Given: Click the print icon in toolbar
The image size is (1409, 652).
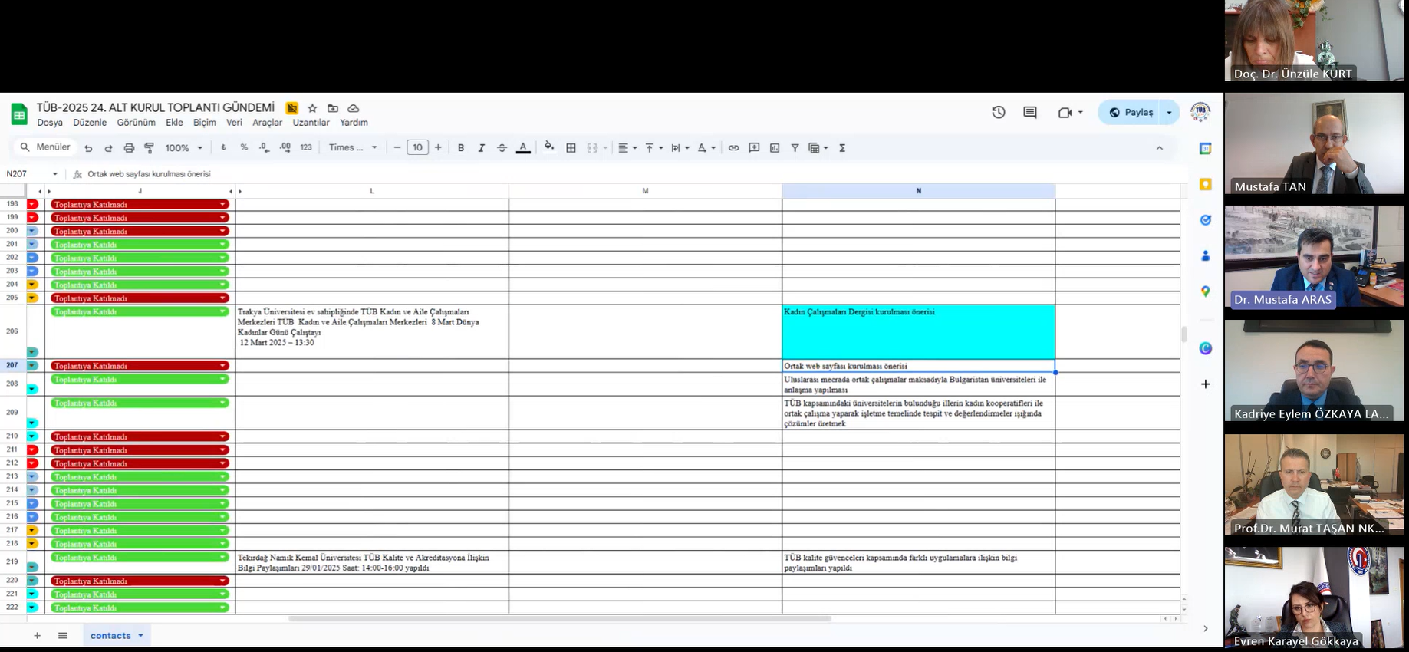Looking at the screenshot, I should click(129, 148).
